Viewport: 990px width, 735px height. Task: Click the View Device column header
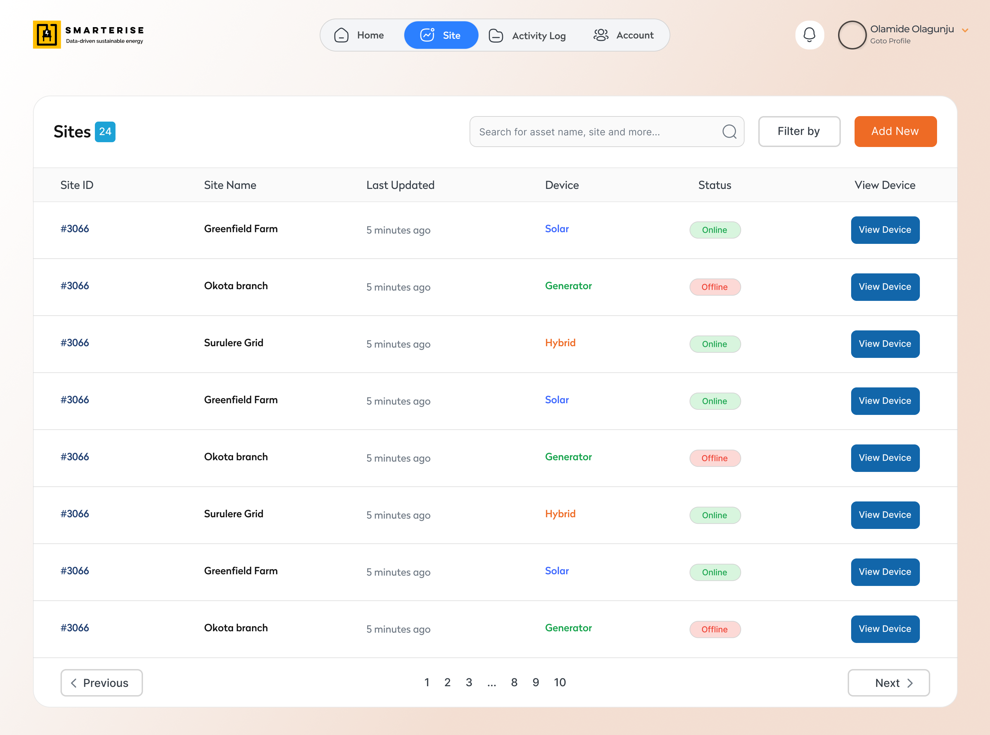(x=885, y=185)
